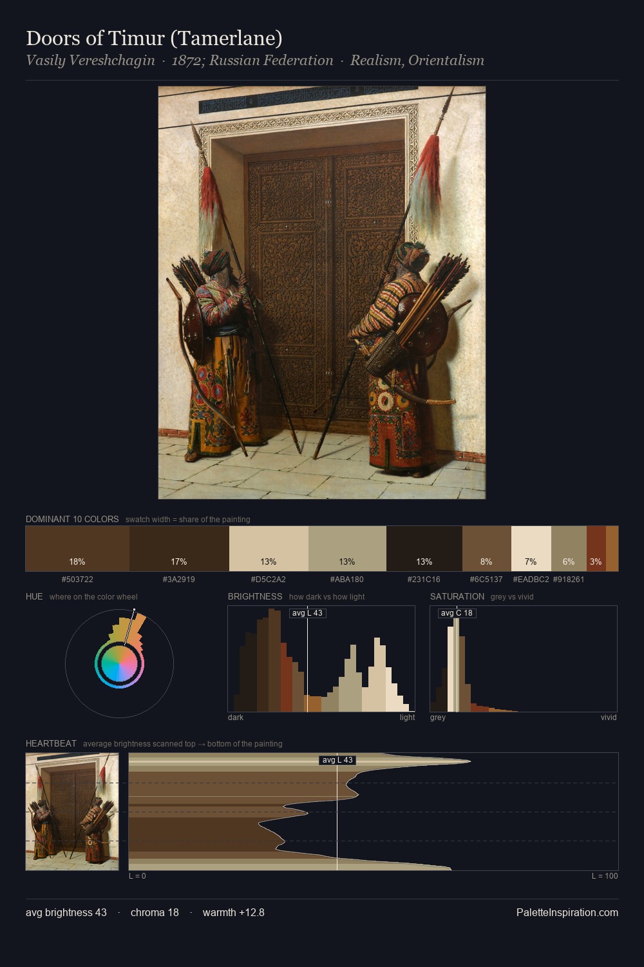Click the note "swatch width = share of the painting"
Image resolution: width=644 pixels, height=967 pixels.
point(188,520)
